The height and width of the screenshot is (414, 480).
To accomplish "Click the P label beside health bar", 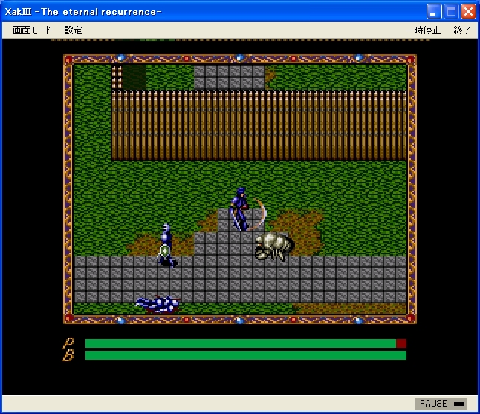I will 68,343.
